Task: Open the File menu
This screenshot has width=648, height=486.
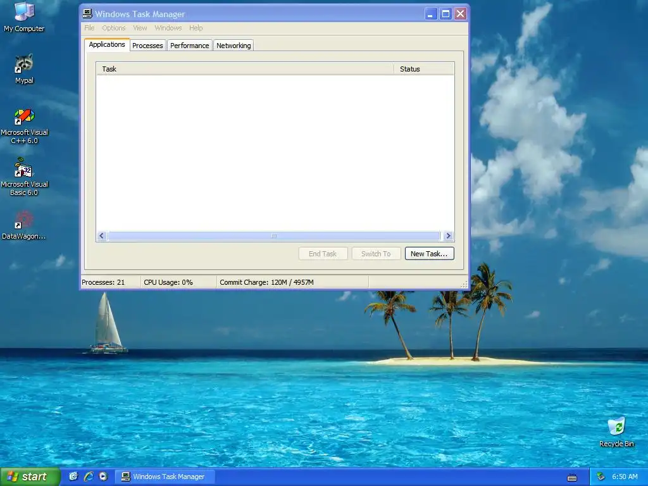Action: pos(89,28)
